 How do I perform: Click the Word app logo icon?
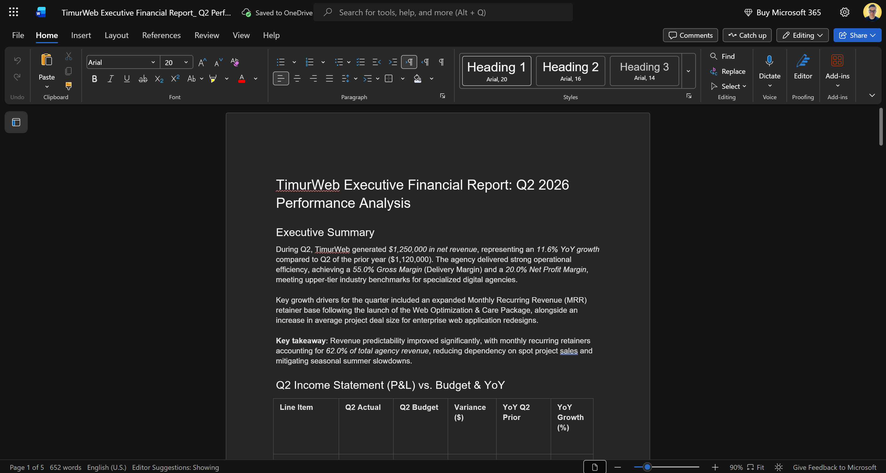pyautogui.click(x=41, y=12)
